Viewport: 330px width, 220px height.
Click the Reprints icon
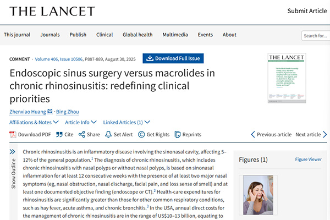pyautogui.click(x=177, y=134)
